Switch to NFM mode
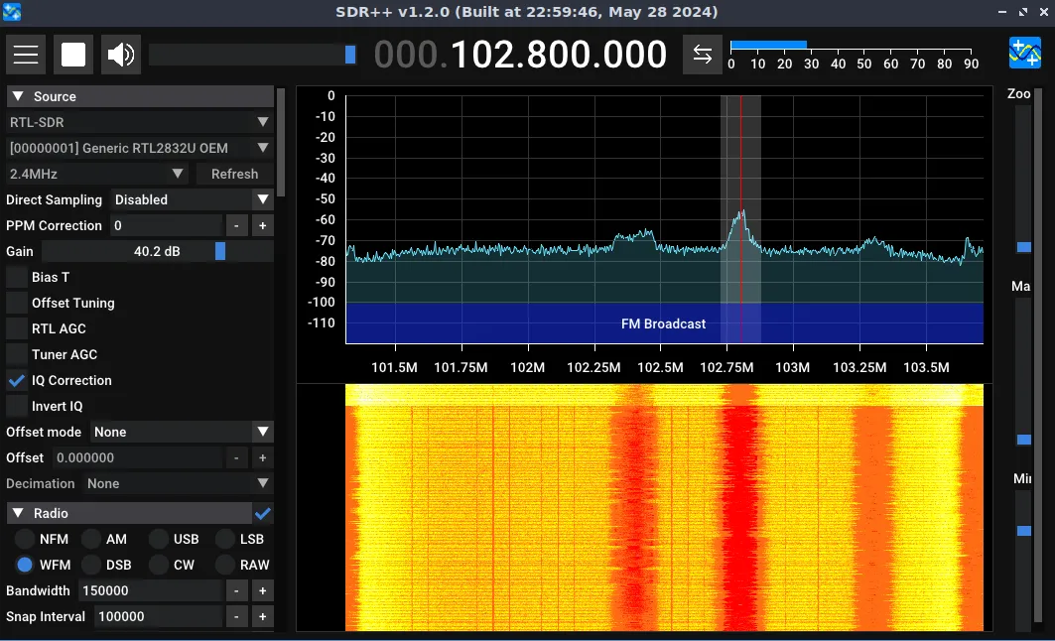 click(25, 539)
